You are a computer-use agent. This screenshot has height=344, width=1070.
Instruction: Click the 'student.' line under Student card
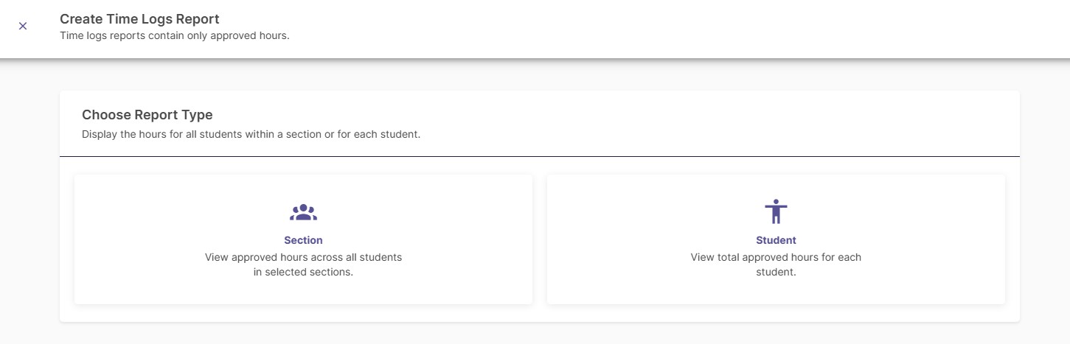point(776,272)
